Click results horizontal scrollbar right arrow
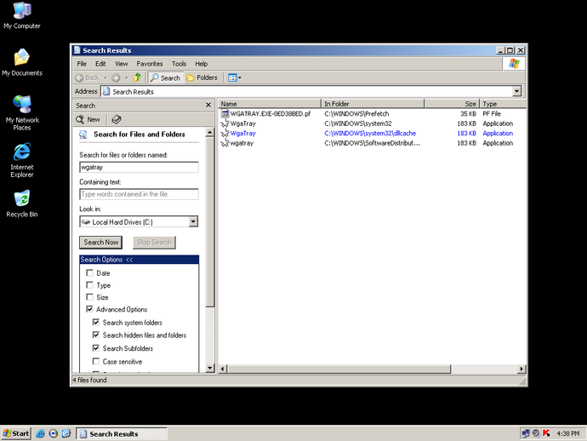 coord(521,369)
